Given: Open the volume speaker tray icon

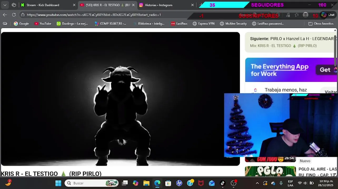Looking at the screenshot, I should coord(305,183).
